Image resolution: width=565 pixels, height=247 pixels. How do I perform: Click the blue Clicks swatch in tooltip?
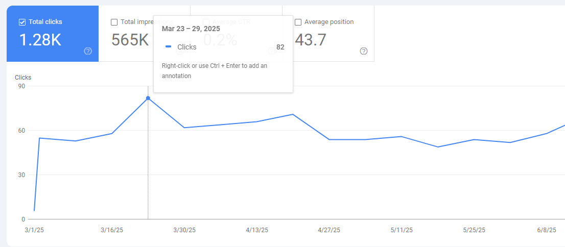pyautogui.click(x=169, y=47)
